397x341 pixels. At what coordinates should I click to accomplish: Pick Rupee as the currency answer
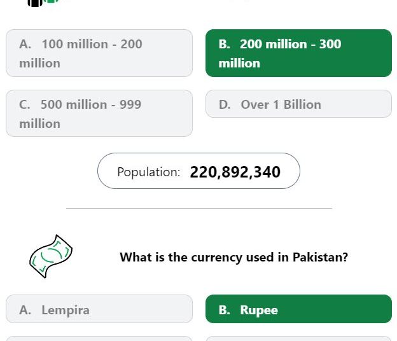pos(298,309)
